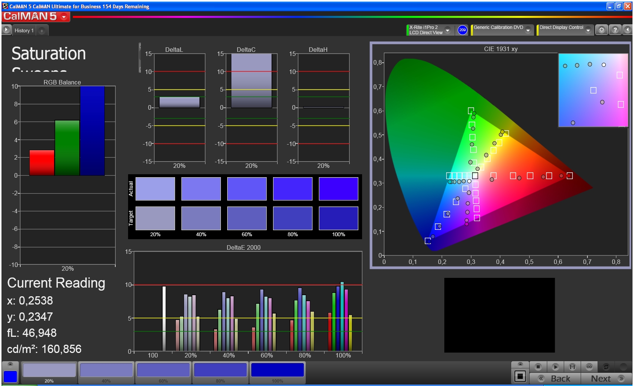This screenshot has height=386, width=634.
Task: Click the infinity loop read icon
Action: pos(589,367)
